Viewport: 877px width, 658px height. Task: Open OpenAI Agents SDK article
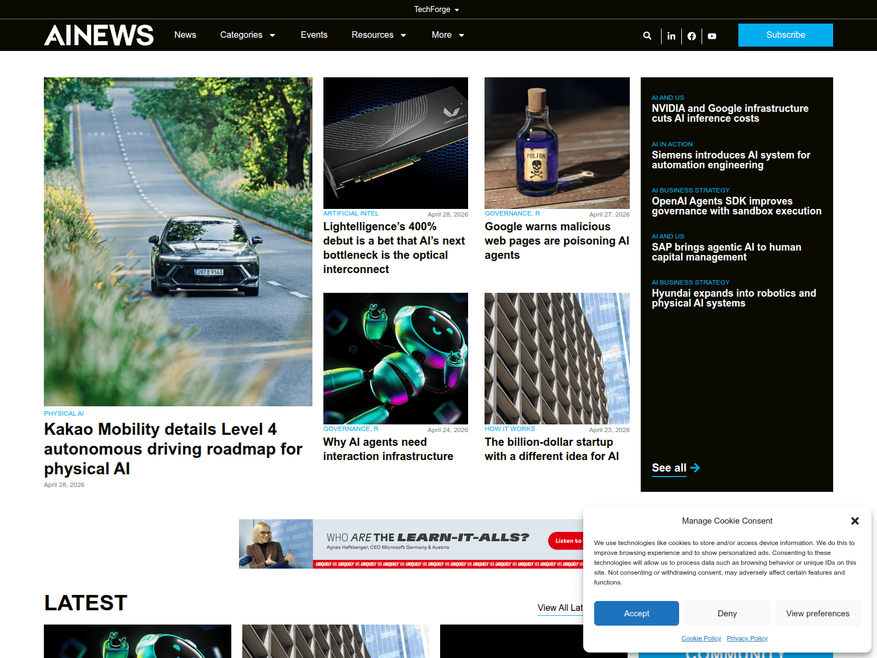737,206
